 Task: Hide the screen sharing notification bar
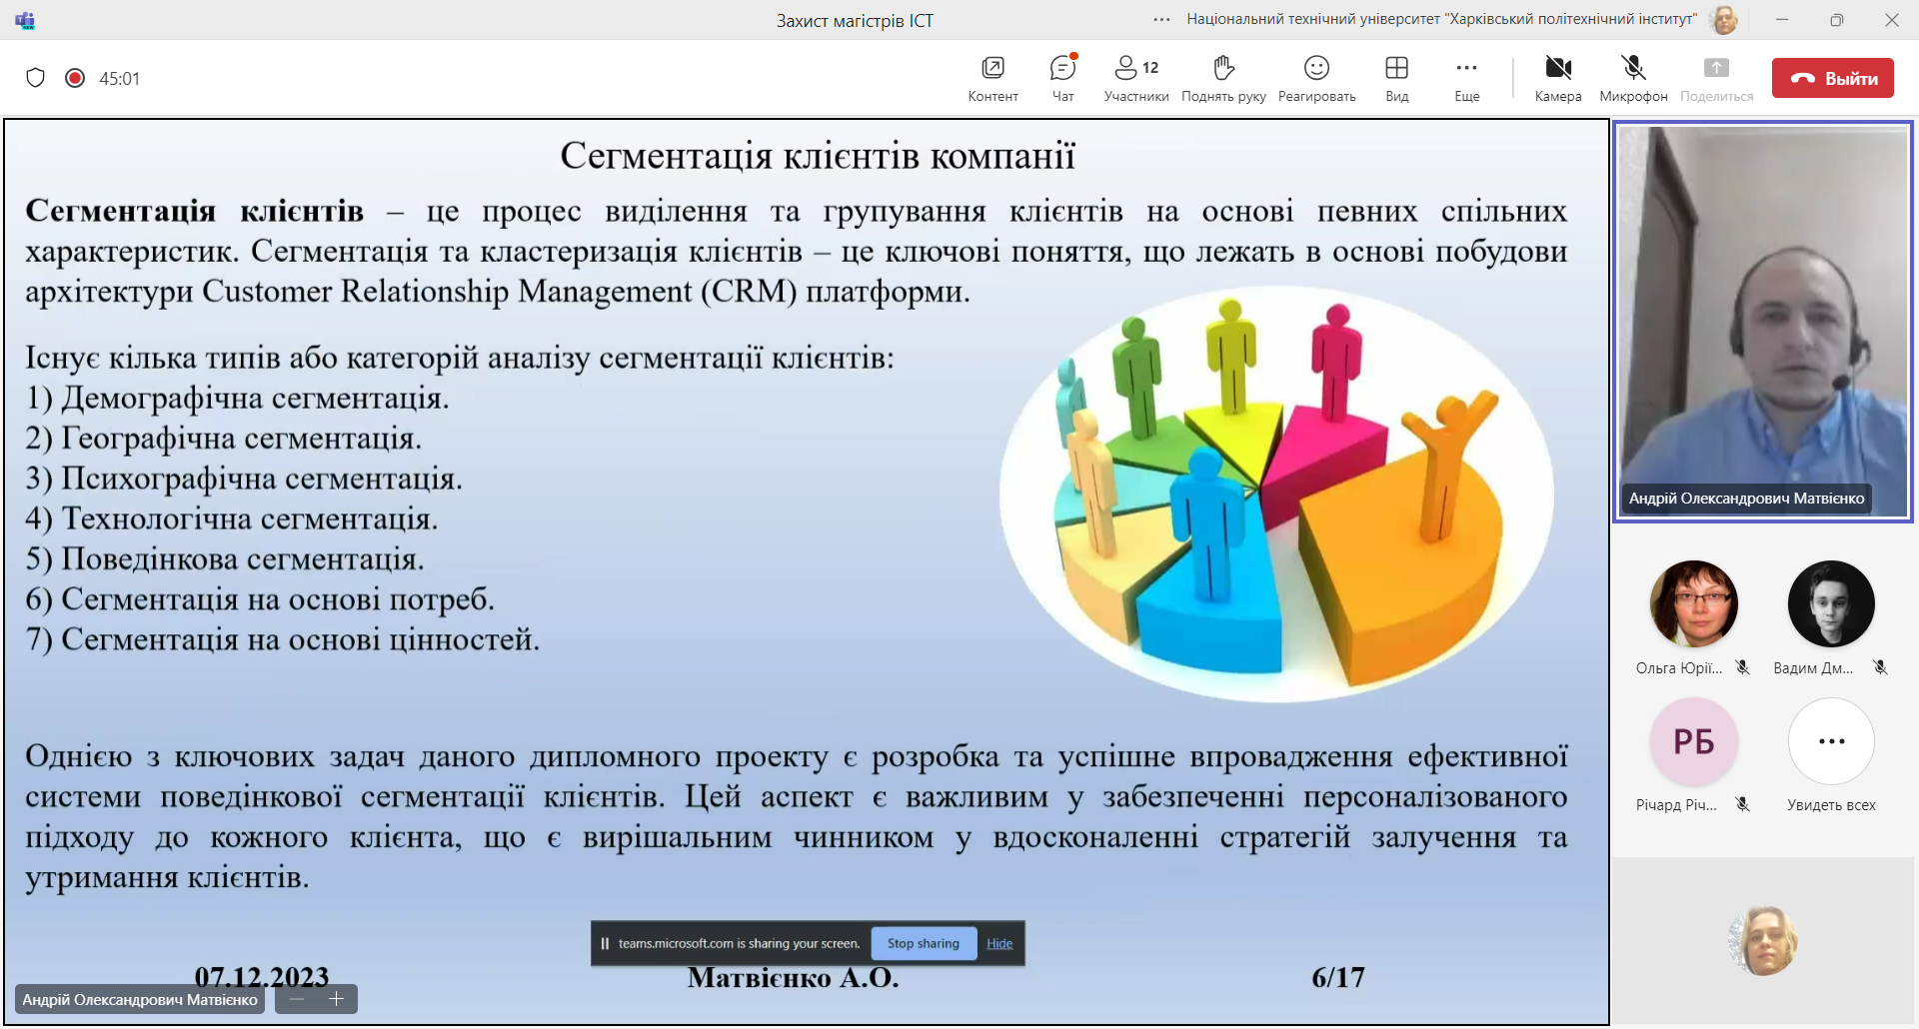(x=999, y=943)
